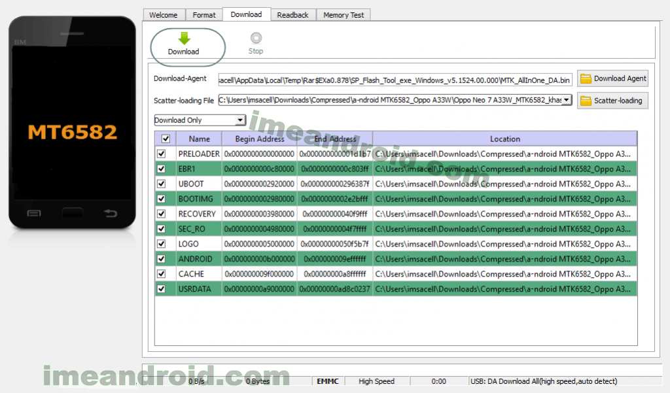The width and height of the screenshot is (670, 393).
Task: Click begin address 0x0000000002920000 of UBOOT
Action: click(259, 184)
